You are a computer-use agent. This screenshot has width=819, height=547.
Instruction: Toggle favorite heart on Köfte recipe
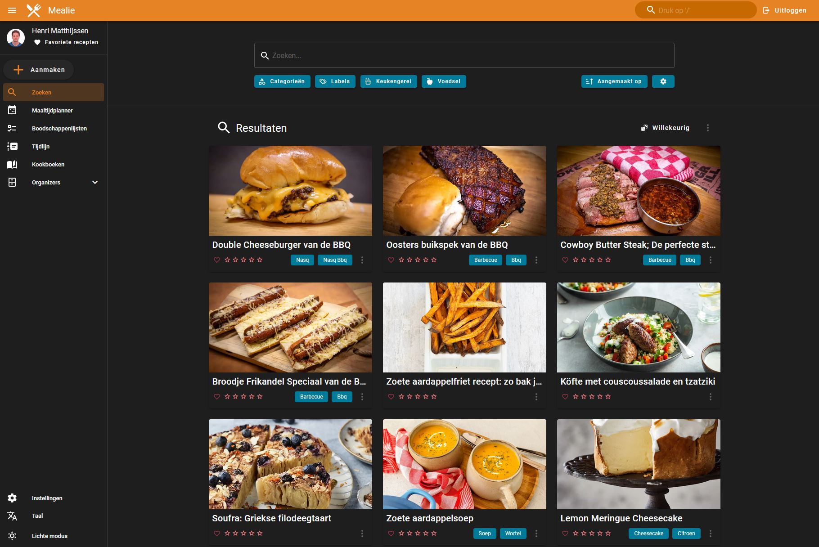tap(565, 397)
